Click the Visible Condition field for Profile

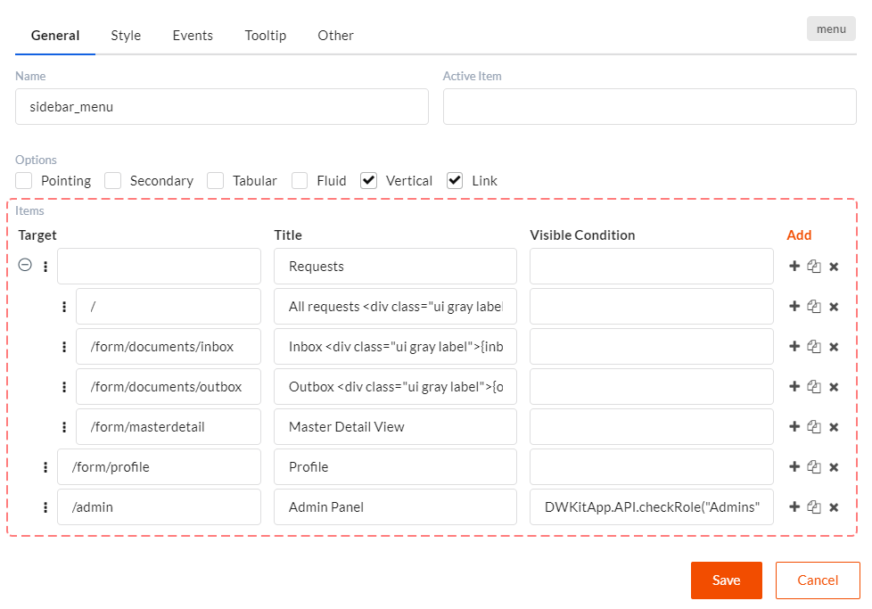[652, 466]
